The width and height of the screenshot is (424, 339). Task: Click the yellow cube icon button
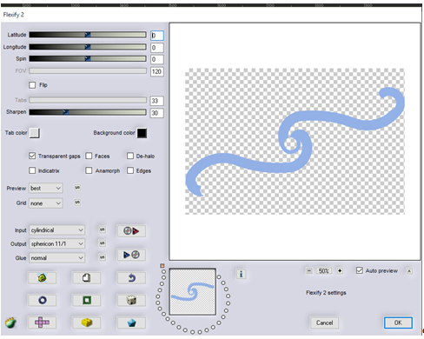pos(87,322)
